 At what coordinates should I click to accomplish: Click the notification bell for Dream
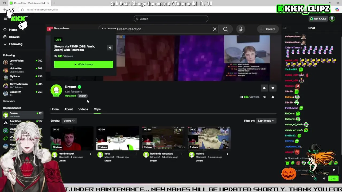(x=264, y=88)
